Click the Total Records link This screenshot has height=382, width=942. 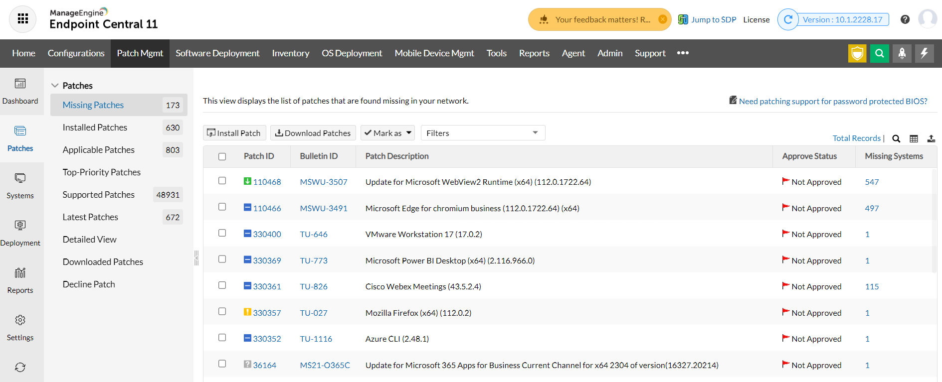pos(857,138)
